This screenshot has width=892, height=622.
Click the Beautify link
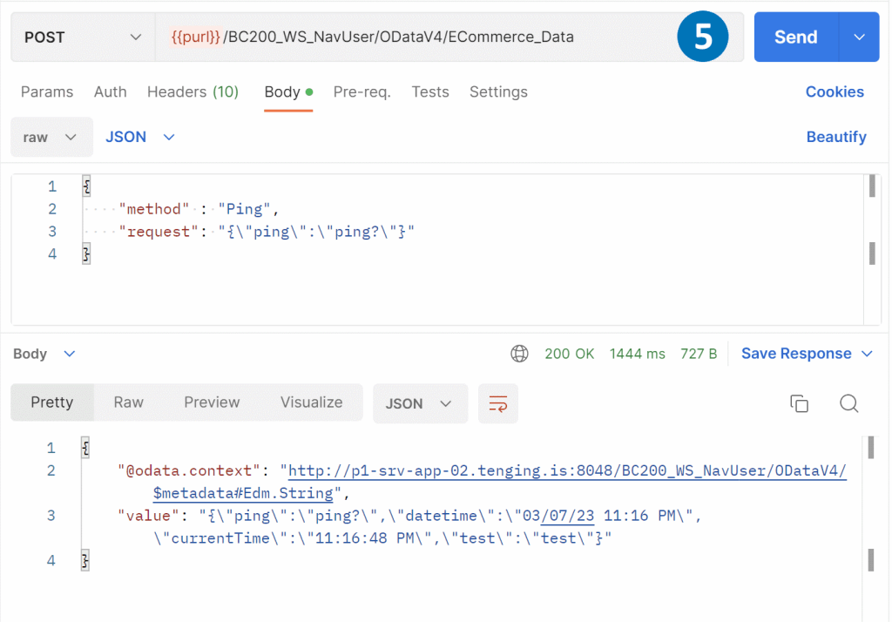[x=836, y=138]
